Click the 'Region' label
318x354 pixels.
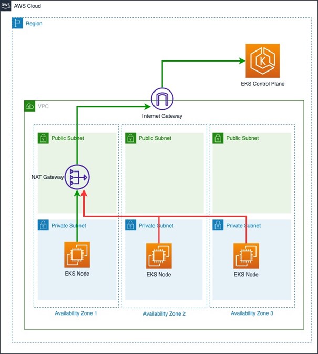[34, 24]
